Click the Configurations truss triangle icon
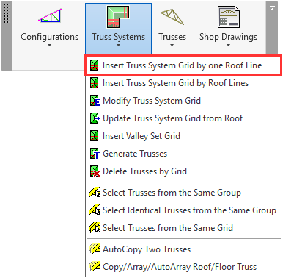The height and width of the screenshot is (278, 283). pos(50,16)
